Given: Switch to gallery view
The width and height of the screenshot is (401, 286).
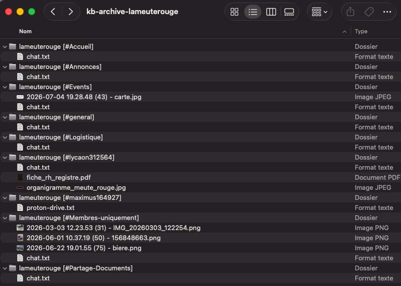Looking at the screenshot, I should 289,12.
